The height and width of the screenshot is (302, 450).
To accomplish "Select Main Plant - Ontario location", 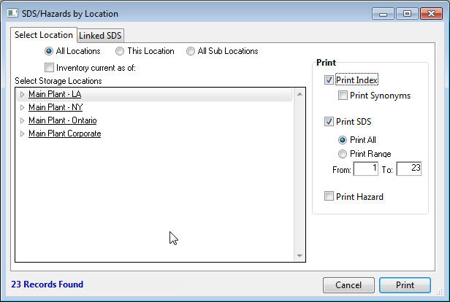I will pyautogui.click(x=63, y=120).
